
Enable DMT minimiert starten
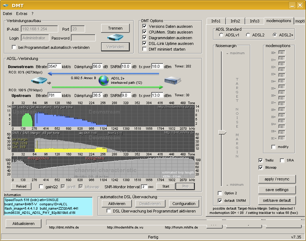coord(145,49)
